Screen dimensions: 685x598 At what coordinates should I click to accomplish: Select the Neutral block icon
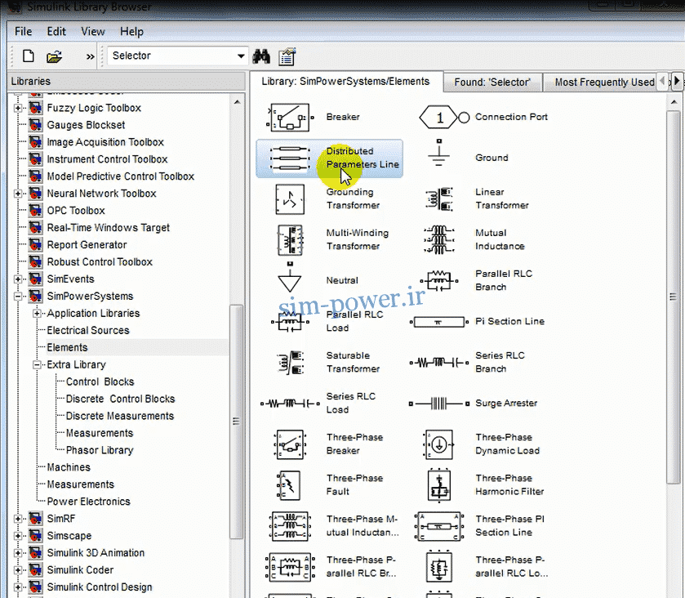(290, 277)
